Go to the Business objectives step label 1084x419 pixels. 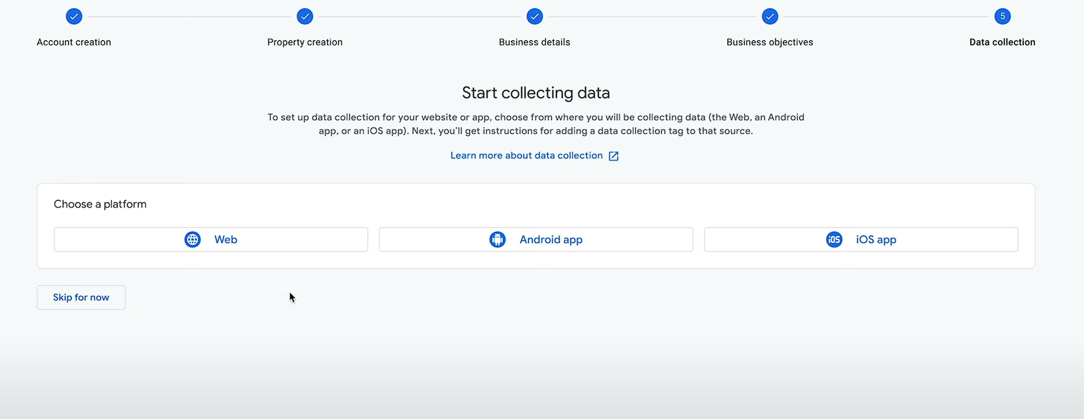(x=770, y=42)
